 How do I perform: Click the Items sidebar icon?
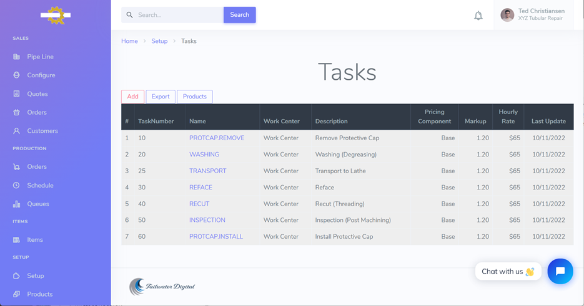coord(17,240)
